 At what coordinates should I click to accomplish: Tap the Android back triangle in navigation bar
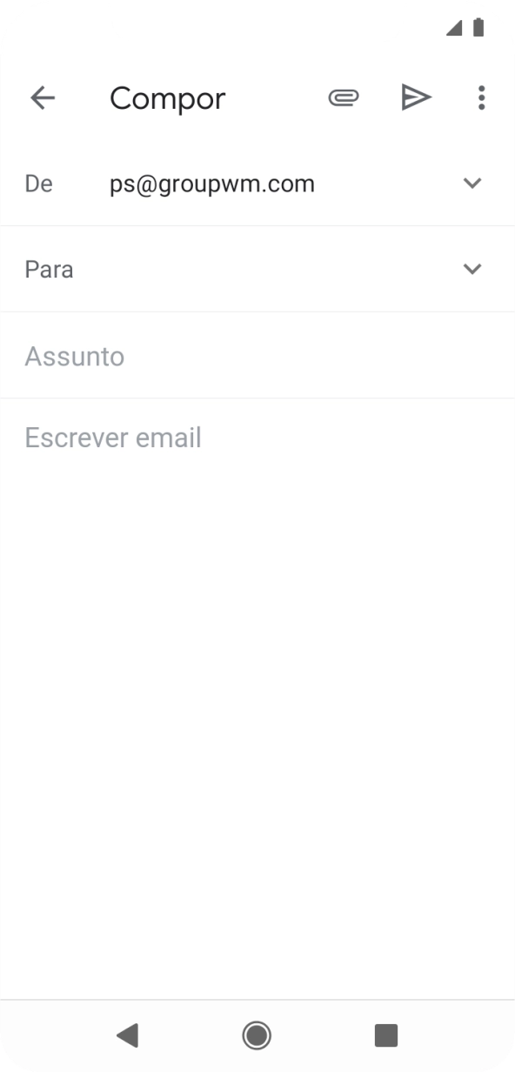[x=127, y=1034]
